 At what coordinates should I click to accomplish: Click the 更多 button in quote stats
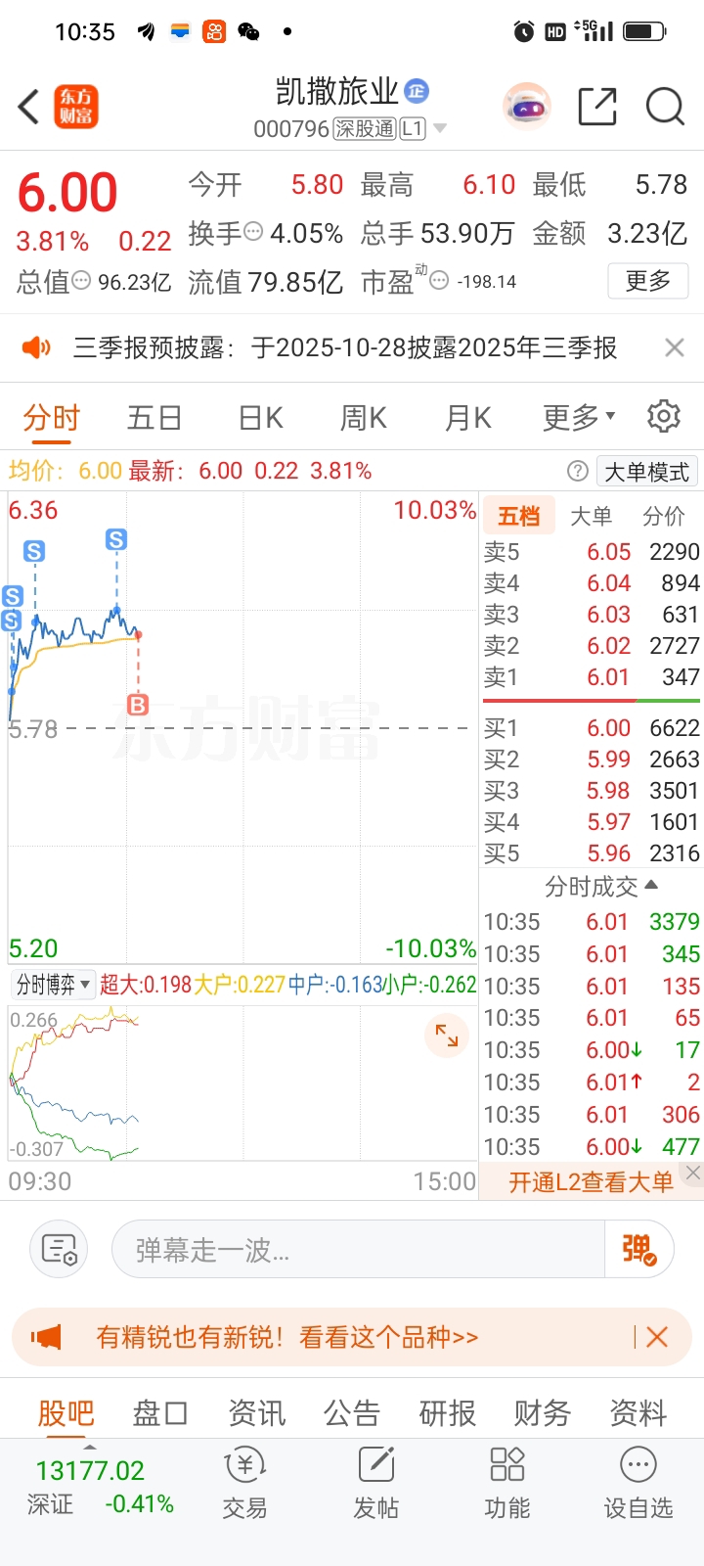[647, 282]
